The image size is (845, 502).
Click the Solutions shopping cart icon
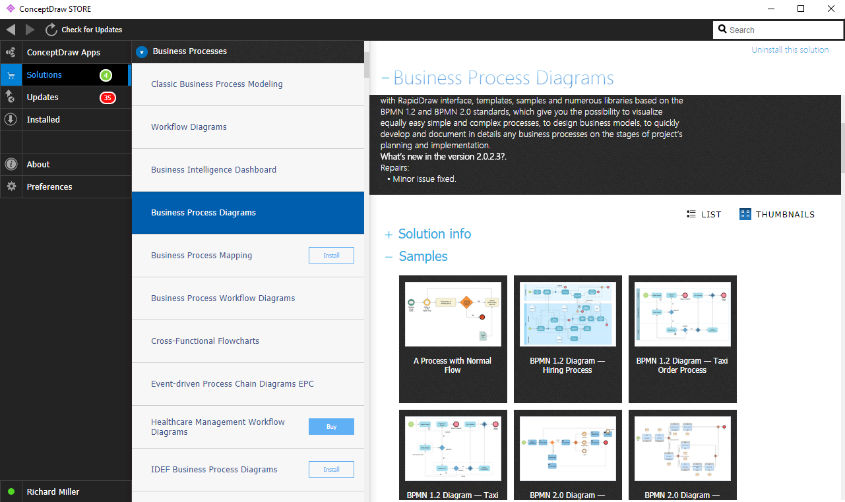point(11,75)
